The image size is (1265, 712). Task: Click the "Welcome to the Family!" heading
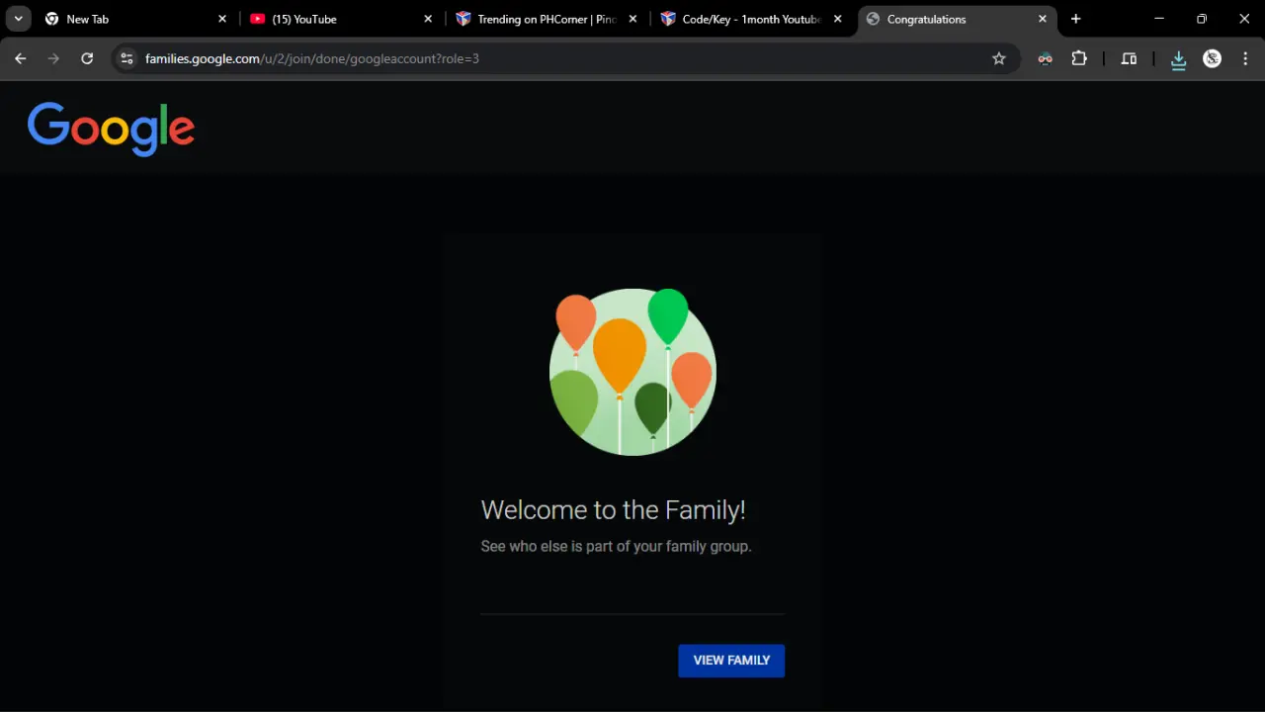pyautogui.click(x=613, y=510)
